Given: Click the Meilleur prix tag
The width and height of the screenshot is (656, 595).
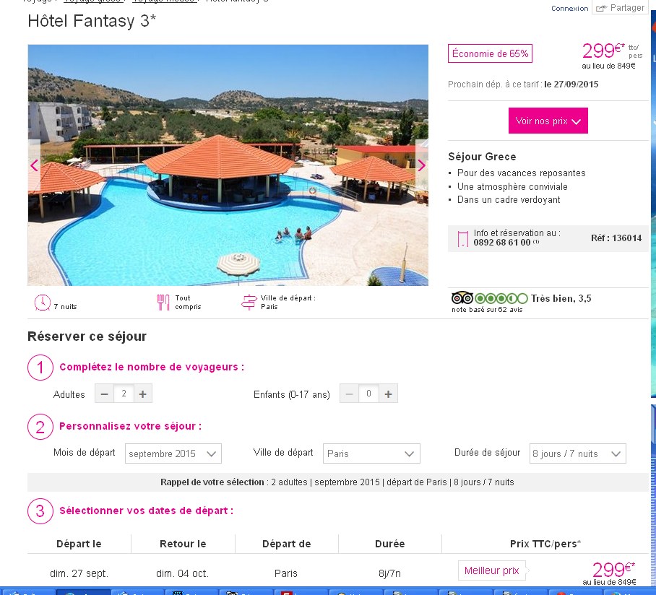Looking at the screenshot, I should (491, 570).
